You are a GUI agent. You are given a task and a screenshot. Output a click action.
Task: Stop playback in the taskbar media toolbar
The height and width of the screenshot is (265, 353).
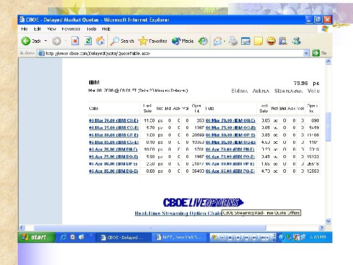[238, 238]
